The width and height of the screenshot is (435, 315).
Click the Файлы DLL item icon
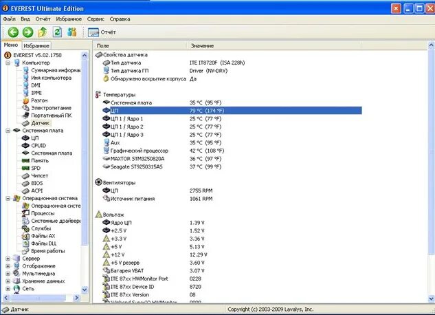click(26, 243)
